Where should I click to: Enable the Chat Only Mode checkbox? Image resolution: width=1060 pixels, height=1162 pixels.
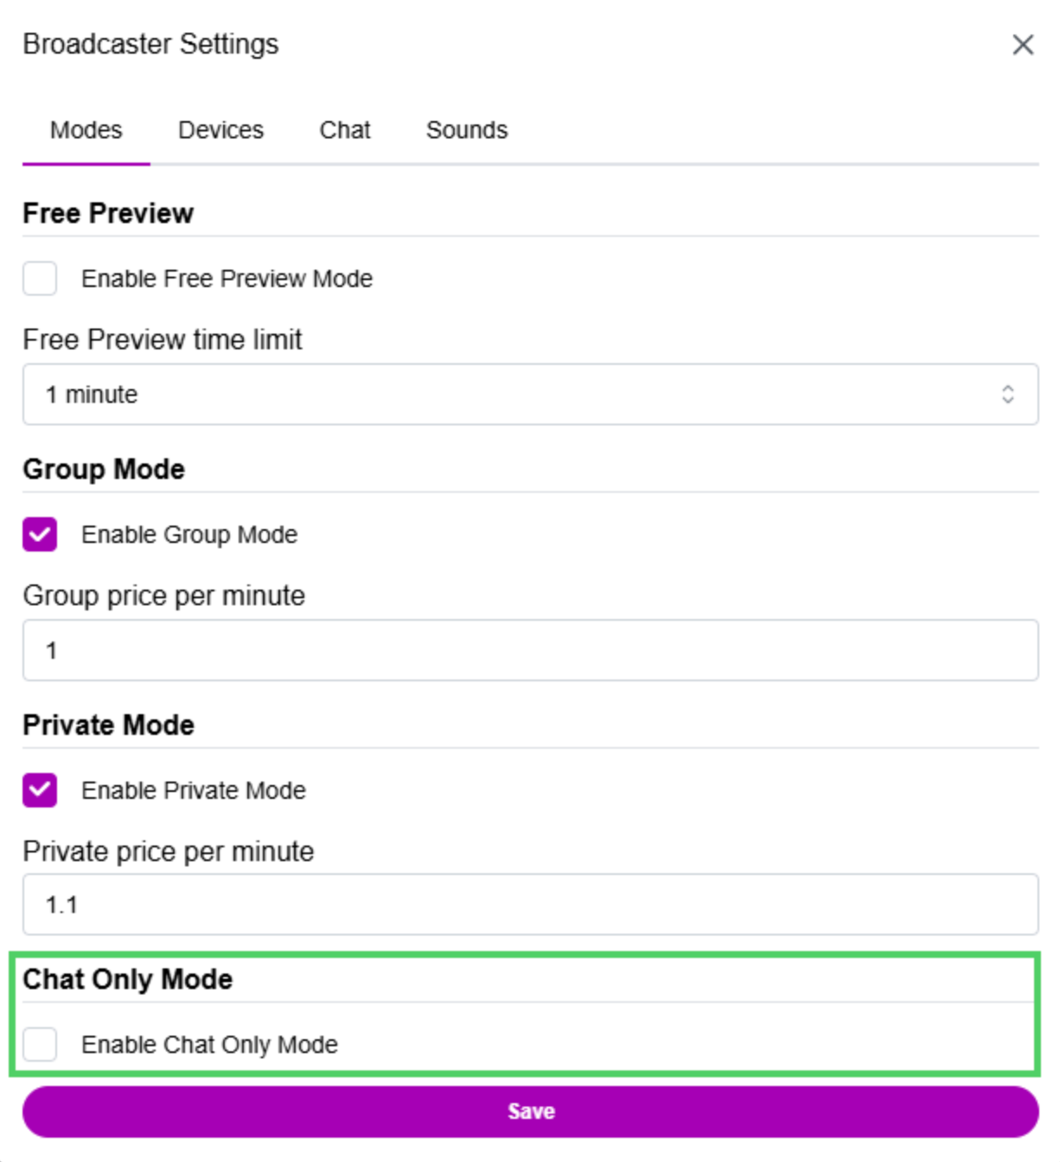click(x=40, y=1044)
